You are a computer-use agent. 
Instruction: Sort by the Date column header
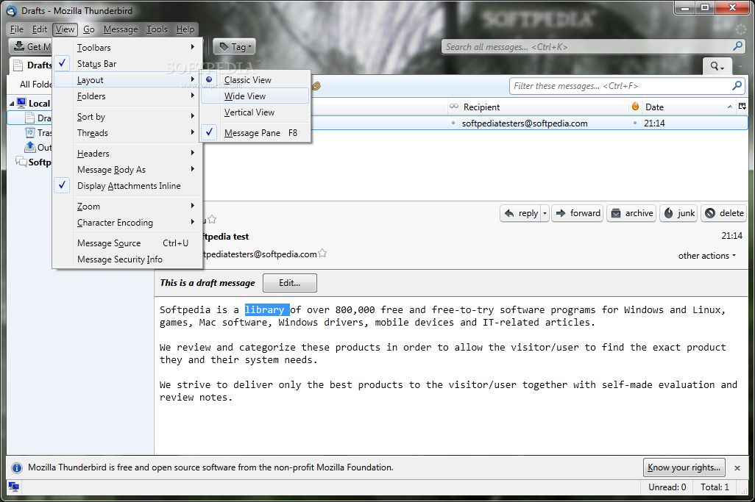[689, 107]
